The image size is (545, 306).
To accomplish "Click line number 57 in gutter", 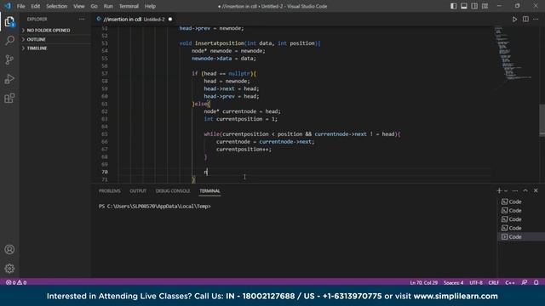I will coord(104,74).
